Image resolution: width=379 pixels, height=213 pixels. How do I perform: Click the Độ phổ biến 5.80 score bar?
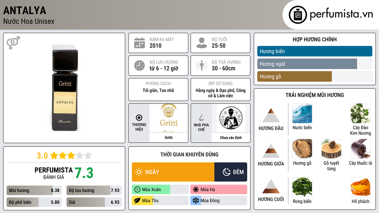coord(34,202)
